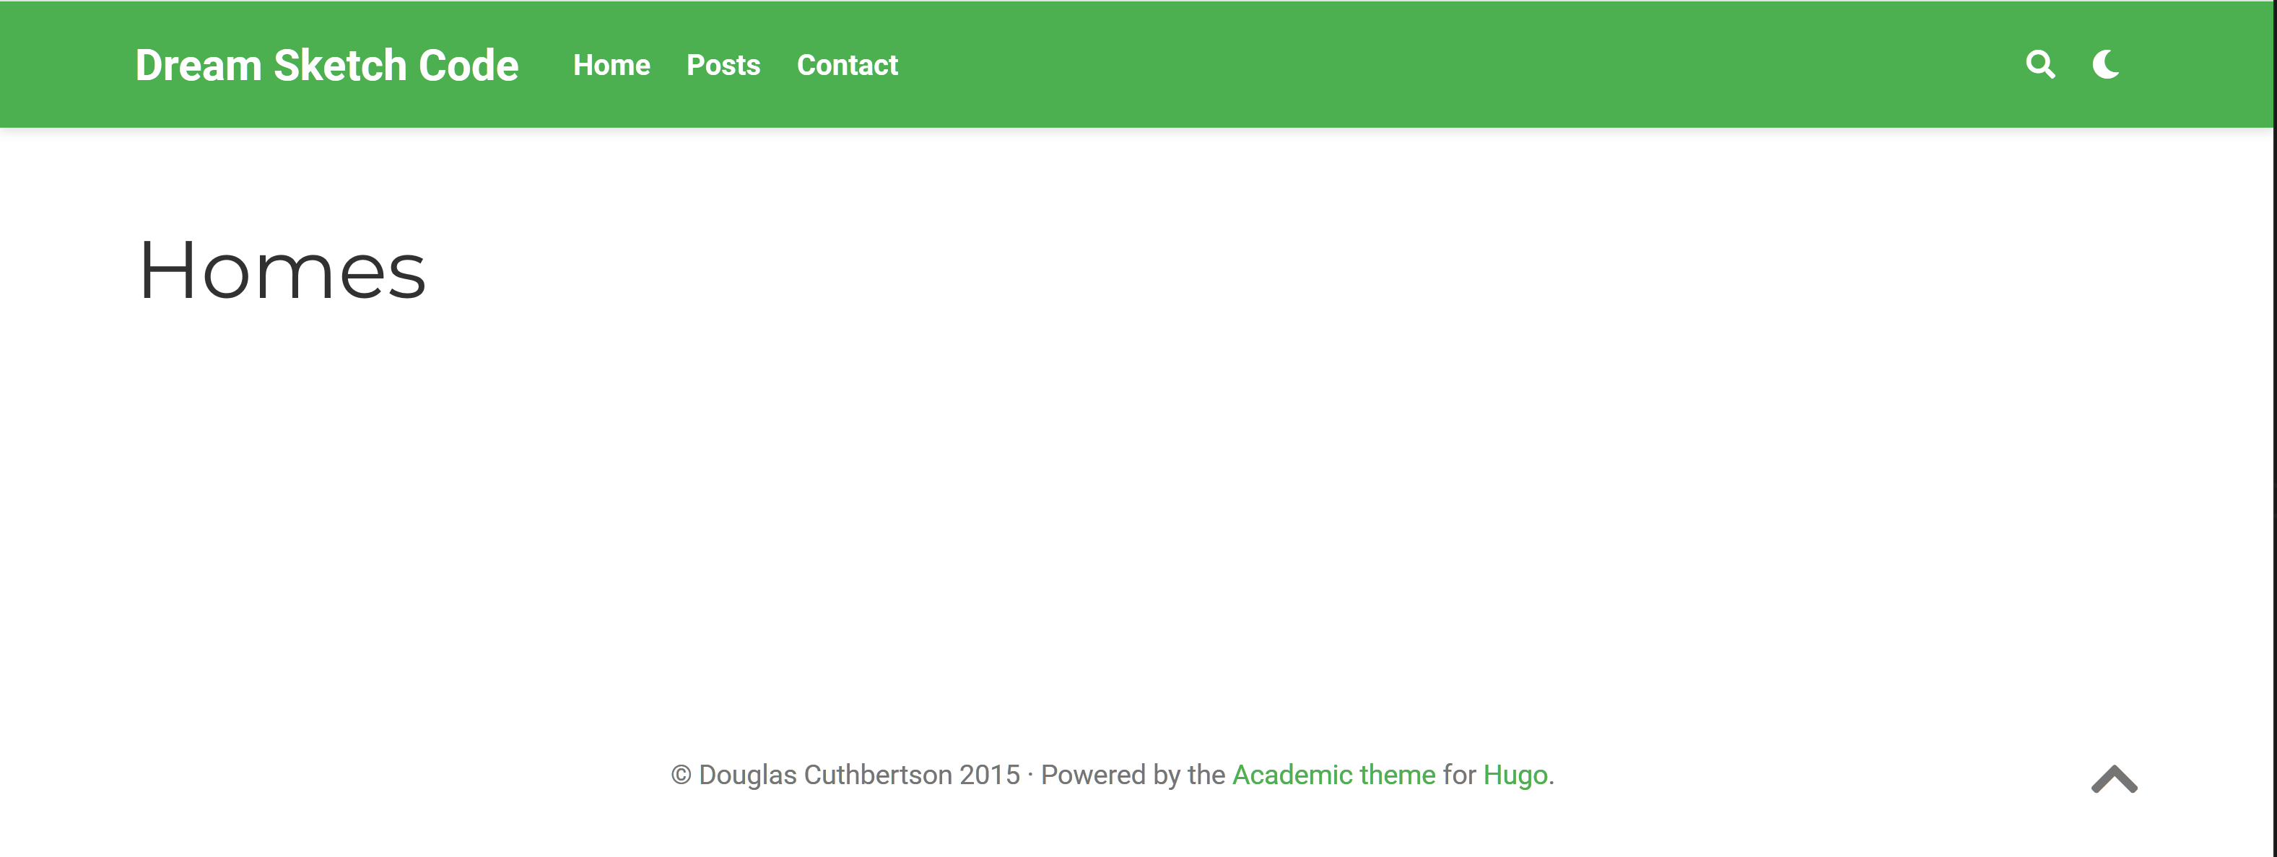Image resolution: width=2277 pixels, height=857 pixels.
Task: Open the Contact menu item
Action: click(x=847, y=64)
